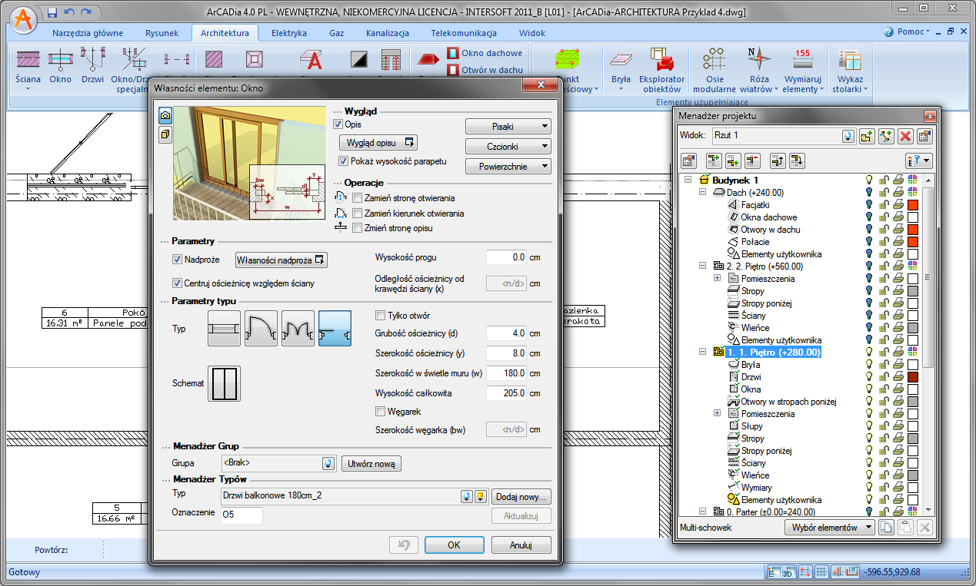Click the Okno dachowe roof window icon
The height and width of the screenshot is (586, 976).
coord(454,53)
